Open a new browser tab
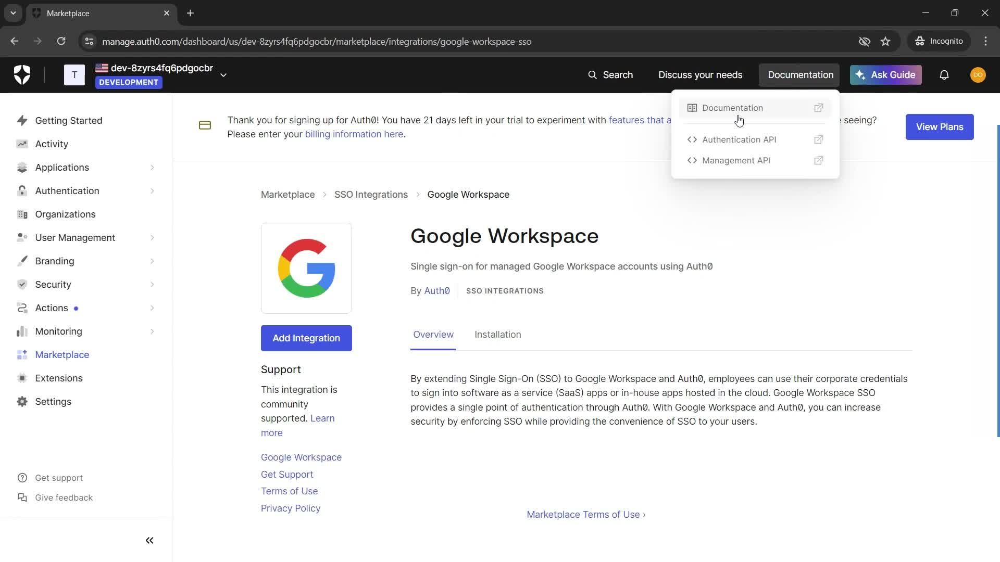Image resolution: width=1000 pixels, height=562 pixels. click(191, 13)
